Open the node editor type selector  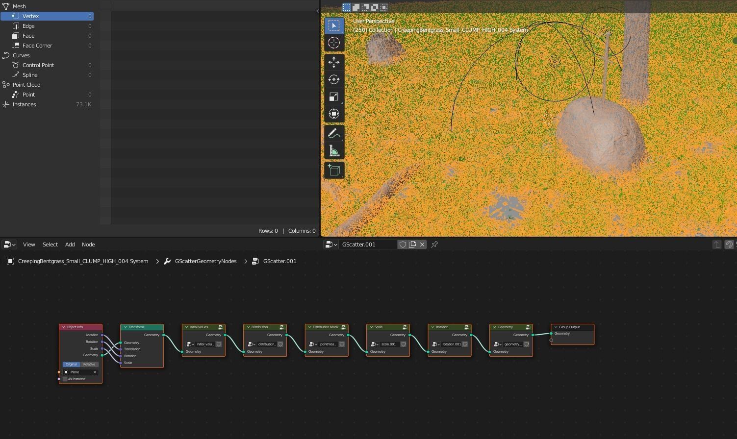coord(9,244)
